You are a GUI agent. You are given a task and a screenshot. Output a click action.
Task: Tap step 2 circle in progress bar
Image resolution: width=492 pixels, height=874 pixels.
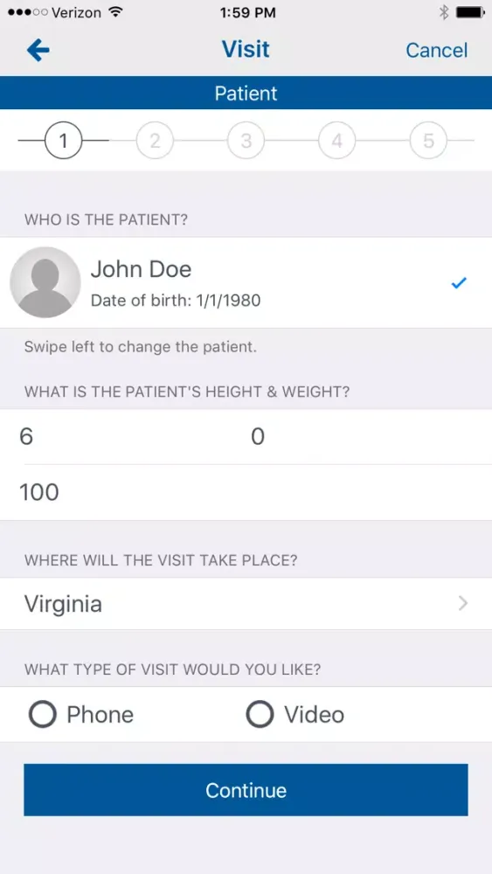[x=155, y=141]
